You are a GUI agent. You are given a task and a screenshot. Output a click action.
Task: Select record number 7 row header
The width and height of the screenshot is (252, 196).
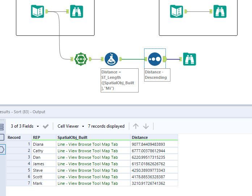(x=19, y=183)
